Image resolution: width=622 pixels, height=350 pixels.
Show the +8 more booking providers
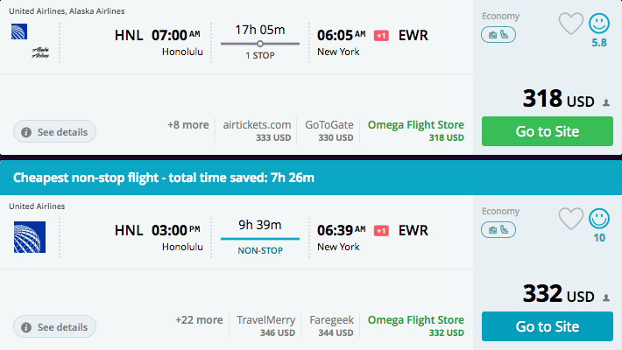[x=187, y=125]
